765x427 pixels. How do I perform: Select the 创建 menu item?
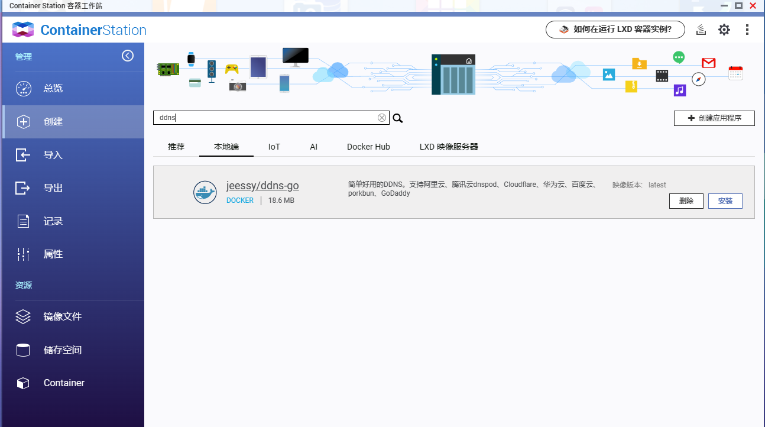pyautogui.click(x=73, y=122)
